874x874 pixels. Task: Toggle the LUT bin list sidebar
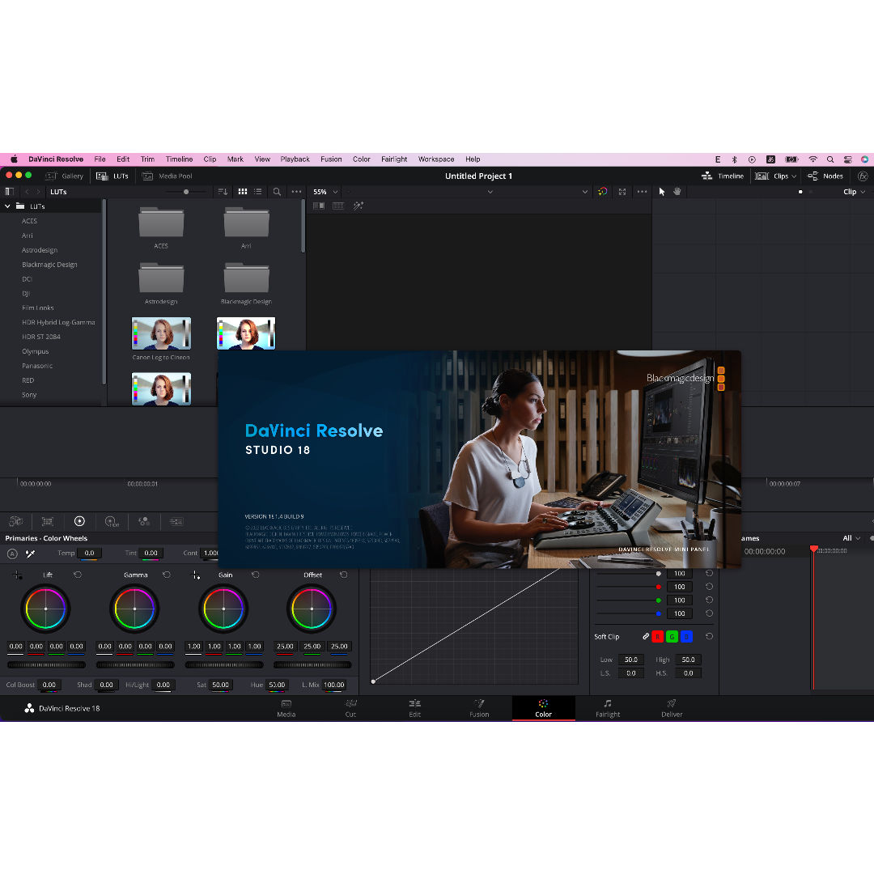click(x=9, y=192)
